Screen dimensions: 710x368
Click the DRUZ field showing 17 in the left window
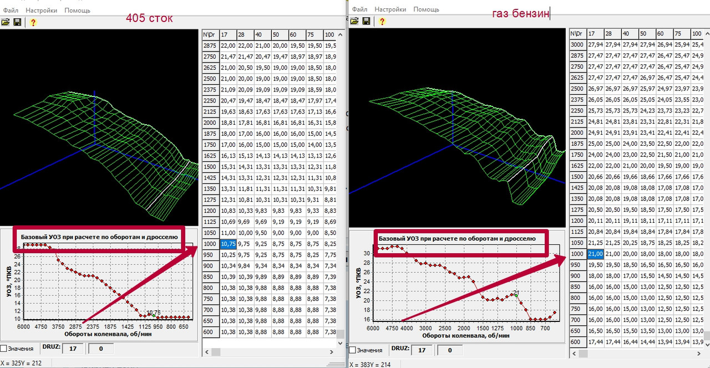[x=72, y=349]
